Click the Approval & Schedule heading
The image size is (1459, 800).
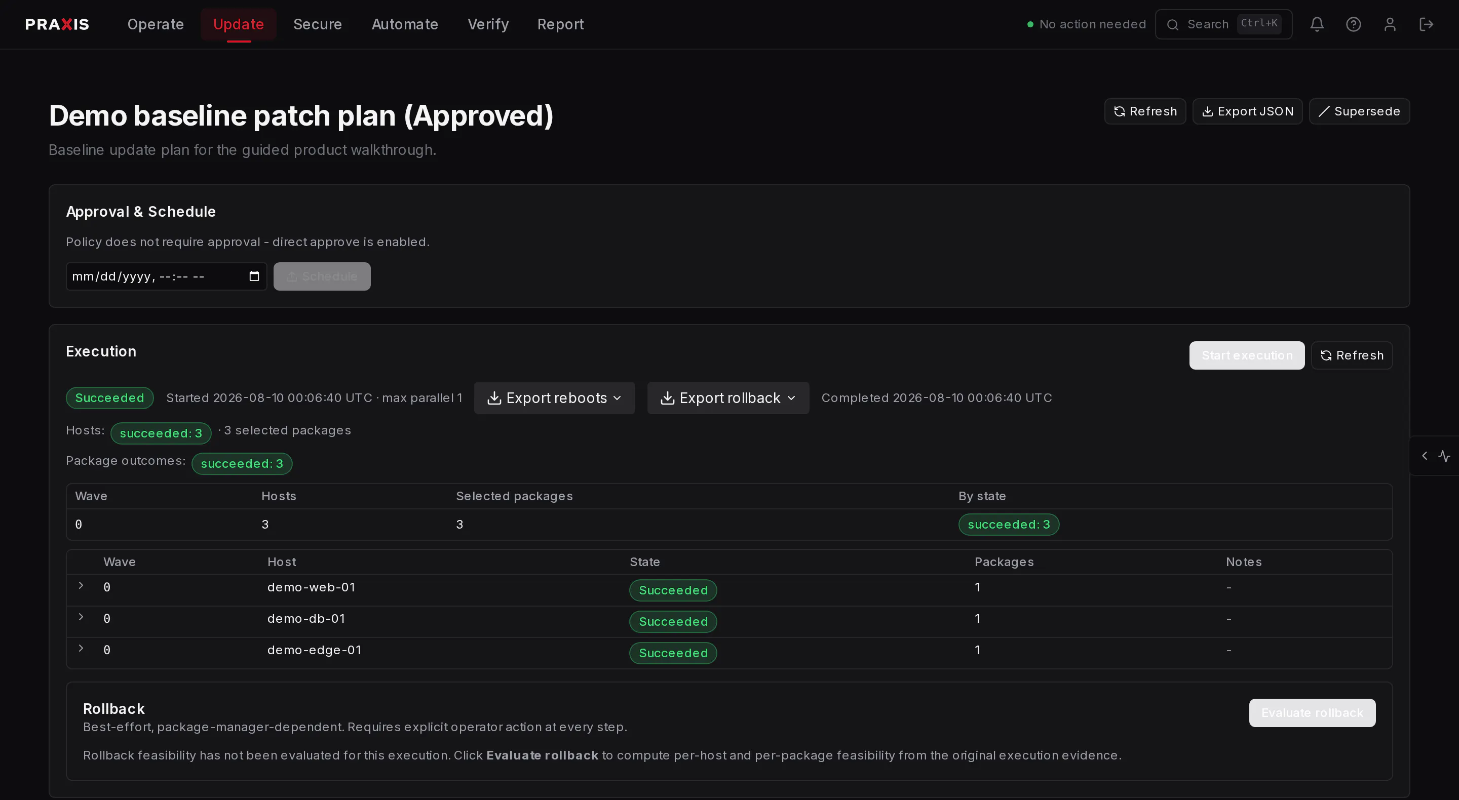(x=140, y=212)
